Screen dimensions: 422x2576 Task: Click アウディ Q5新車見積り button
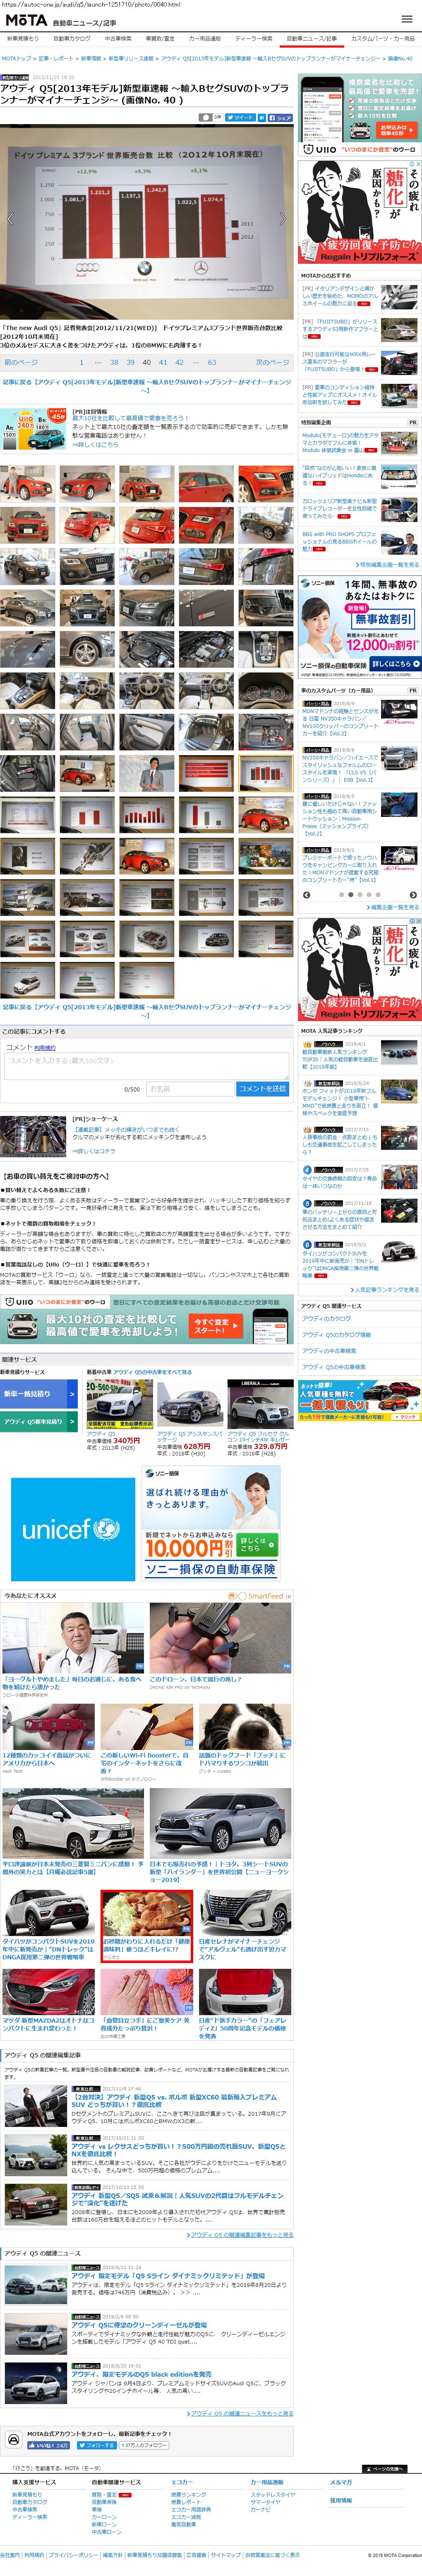[38, 1421]
